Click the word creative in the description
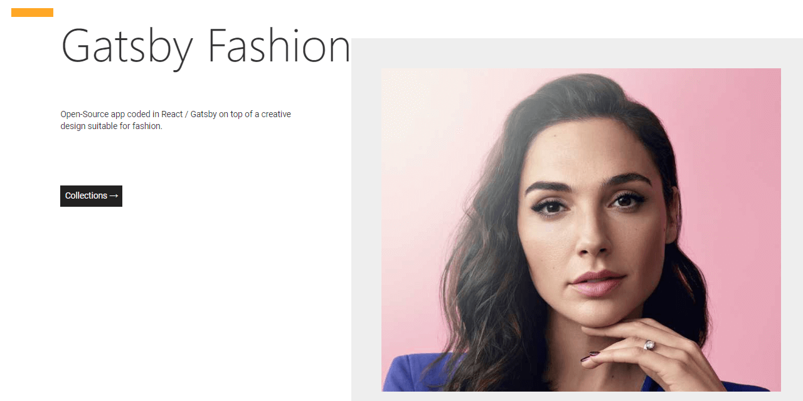The width and height of the screenshot is (803, 401). click(x=276, y=114)
